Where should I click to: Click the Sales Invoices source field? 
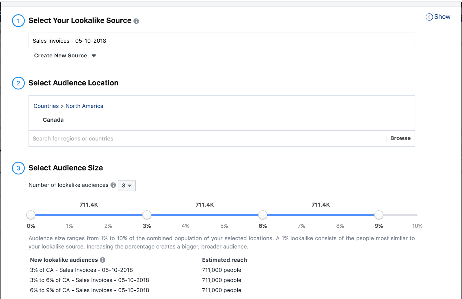[x=221, y=41]
